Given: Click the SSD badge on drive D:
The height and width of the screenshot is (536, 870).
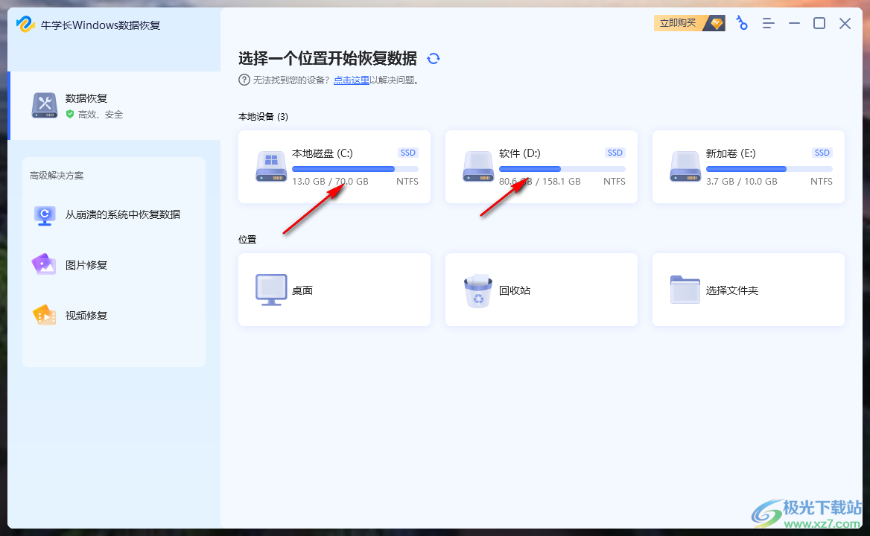Looking at the screenshot, I should coord(615,153).
